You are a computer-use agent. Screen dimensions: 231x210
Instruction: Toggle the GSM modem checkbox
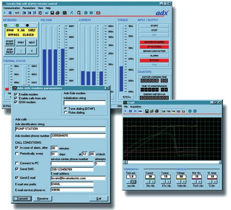[16, 102]
